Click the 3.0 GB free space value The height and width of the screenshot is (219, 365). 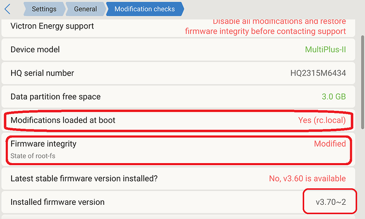coord(334,97)
